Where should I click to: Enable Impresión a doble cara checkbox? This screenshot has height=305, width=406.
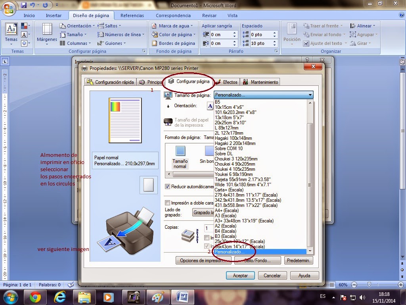(x=168, y=203)
